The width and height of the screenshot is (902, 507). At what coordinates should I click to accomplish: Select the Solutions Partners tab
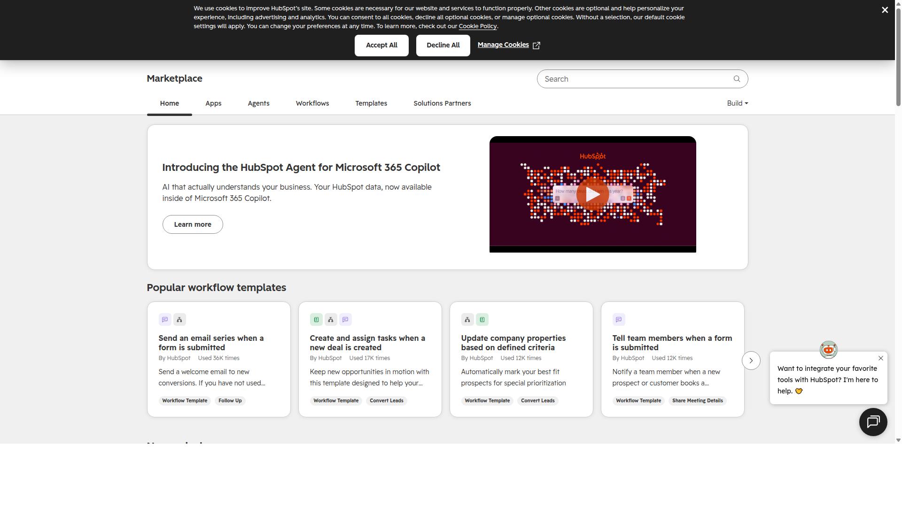442,104
